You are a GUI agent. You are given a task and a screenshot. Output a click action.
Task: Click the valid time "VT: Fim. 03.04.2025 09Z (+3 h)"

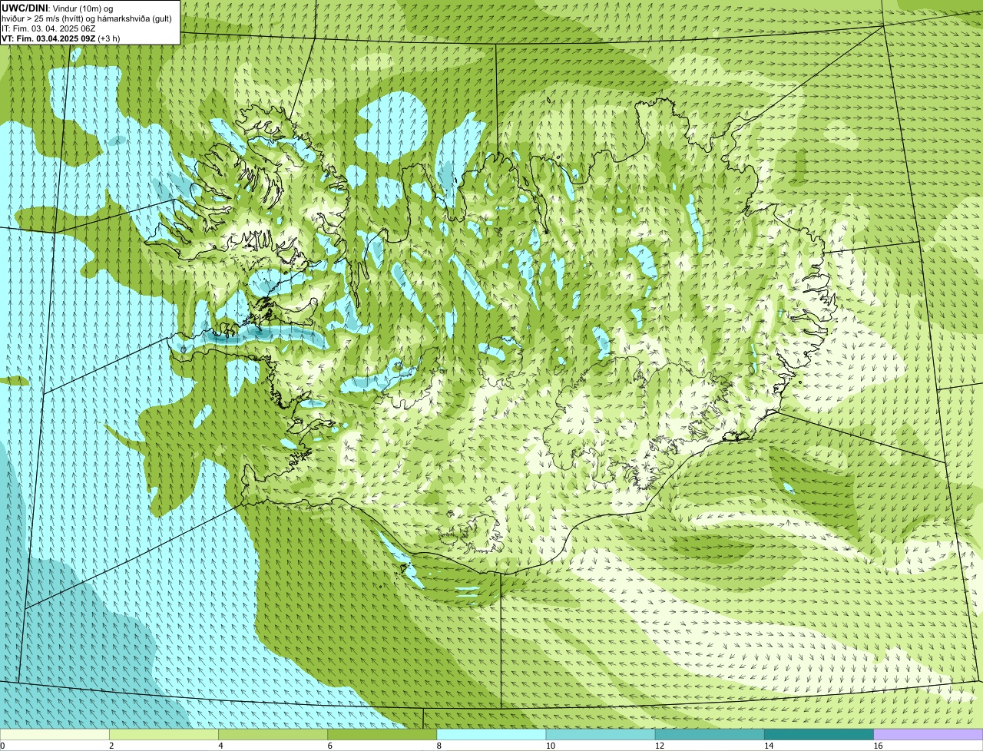[x=60, y=38]
